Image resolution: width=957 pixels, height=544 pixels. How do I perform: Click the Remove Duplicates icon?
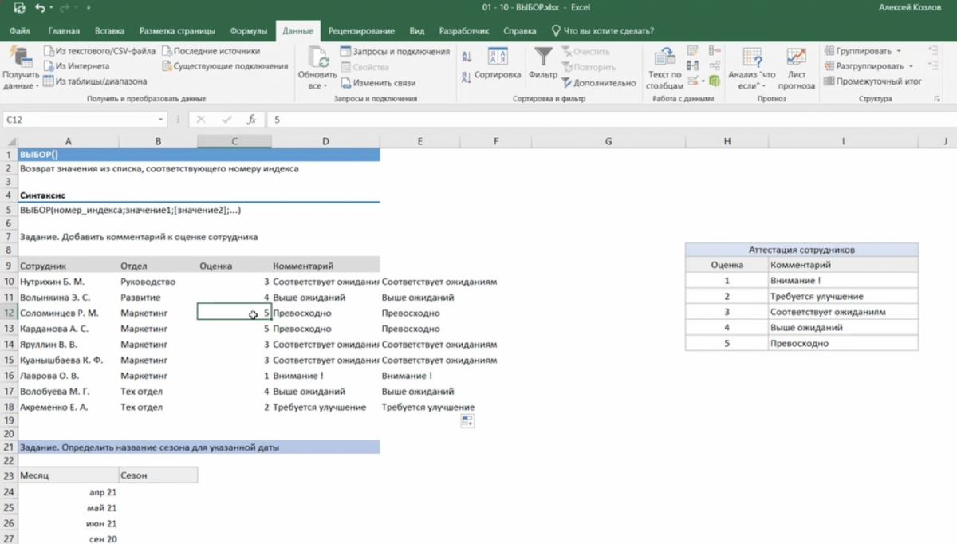click(692, 66)
